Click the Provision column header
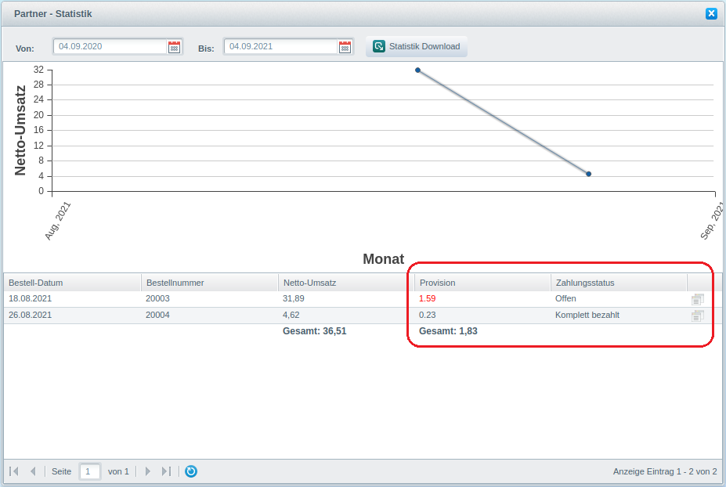The image size is (726, 487). 482,283
